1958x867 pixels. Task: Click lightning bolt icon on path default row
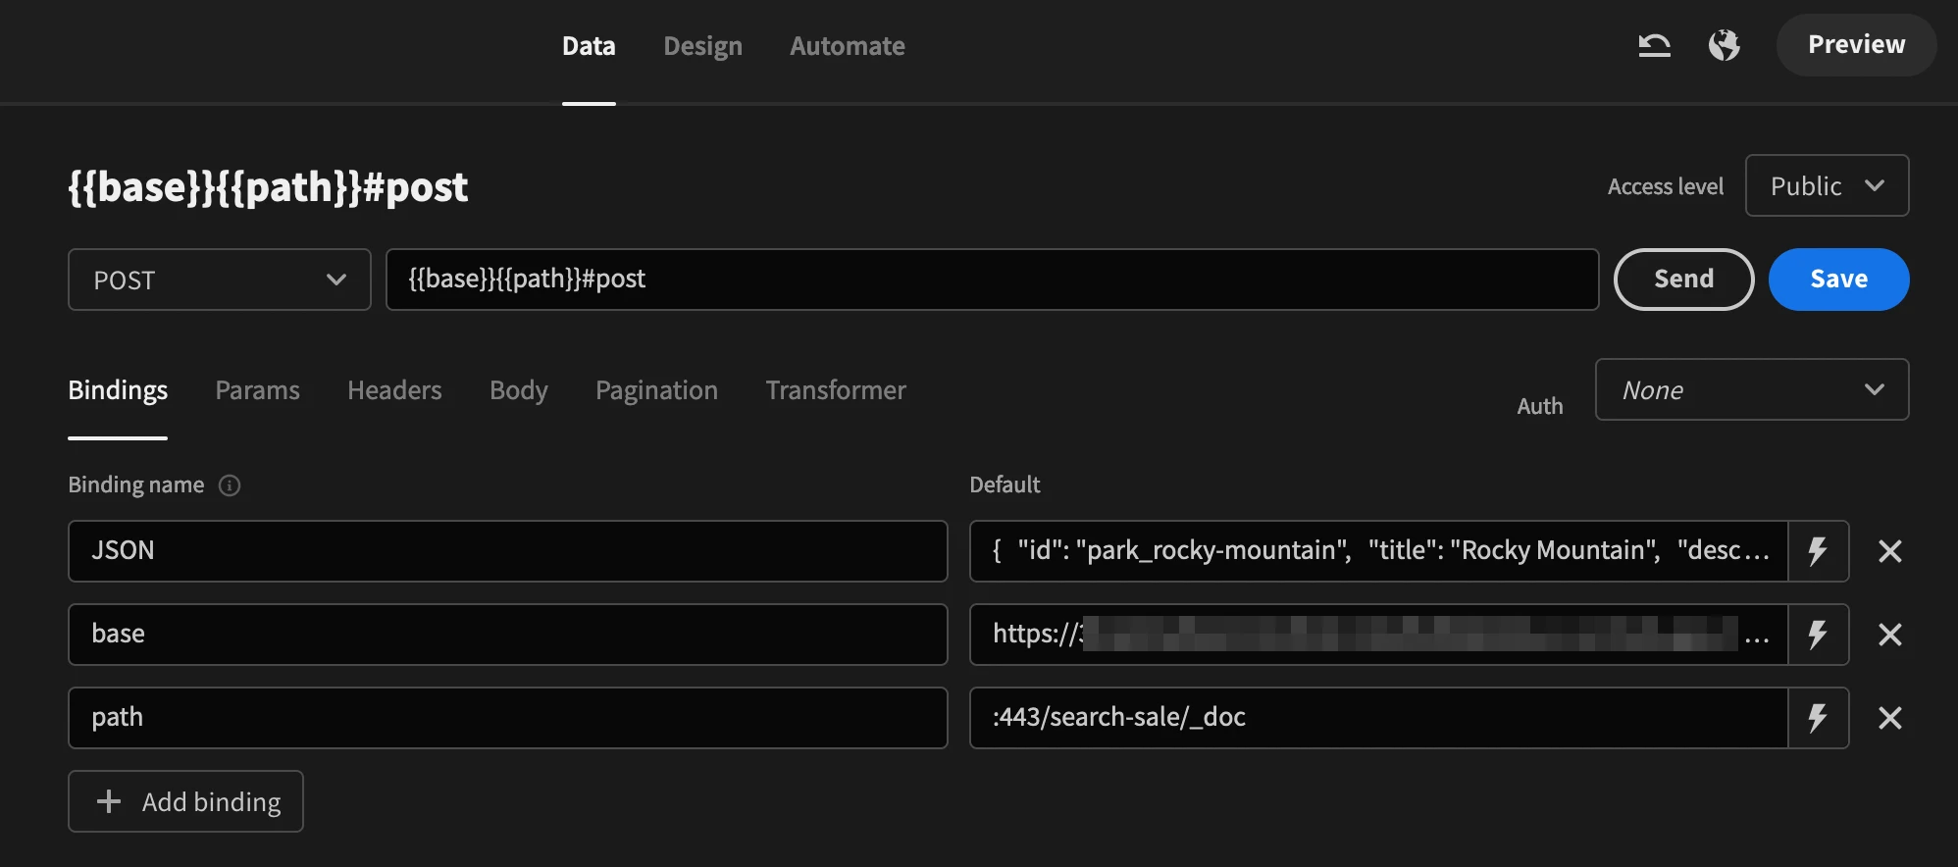tap(1818, 718)
